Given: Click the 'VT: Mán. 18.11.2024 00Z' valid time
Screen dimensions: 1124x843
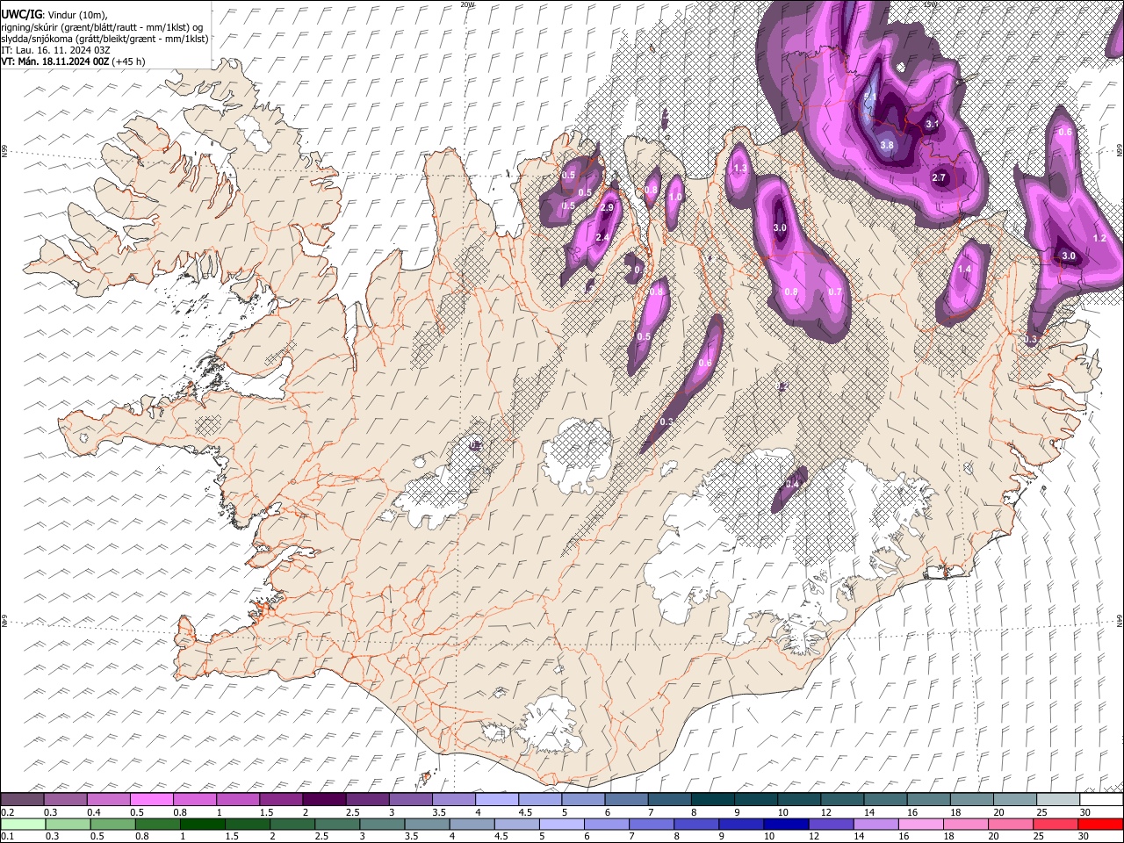Looking at the screenshot, I should click(55, 61).
